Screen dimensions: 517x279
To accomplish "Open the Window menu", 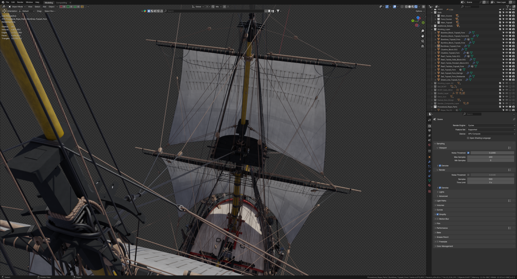I will (29, 2).
